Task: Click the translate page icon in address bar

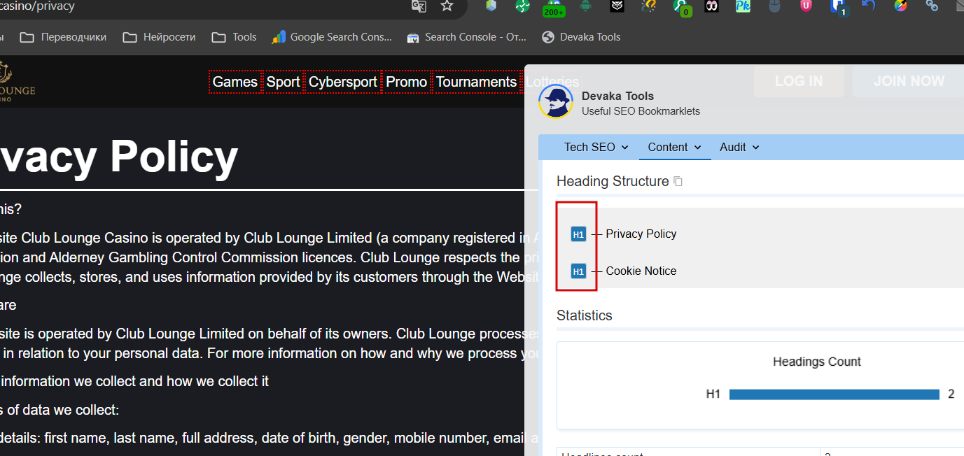Action: tap(419, 6)
